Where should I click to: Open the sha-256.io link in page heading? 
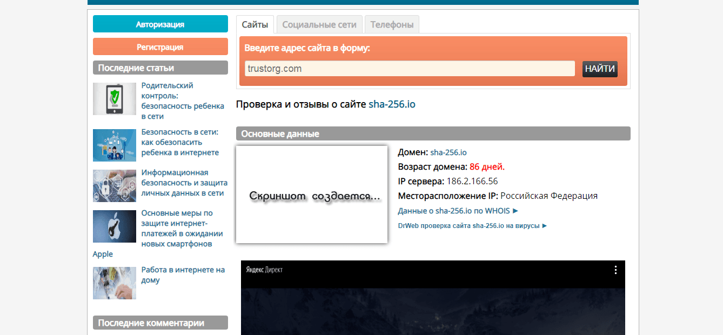(392, 104)
